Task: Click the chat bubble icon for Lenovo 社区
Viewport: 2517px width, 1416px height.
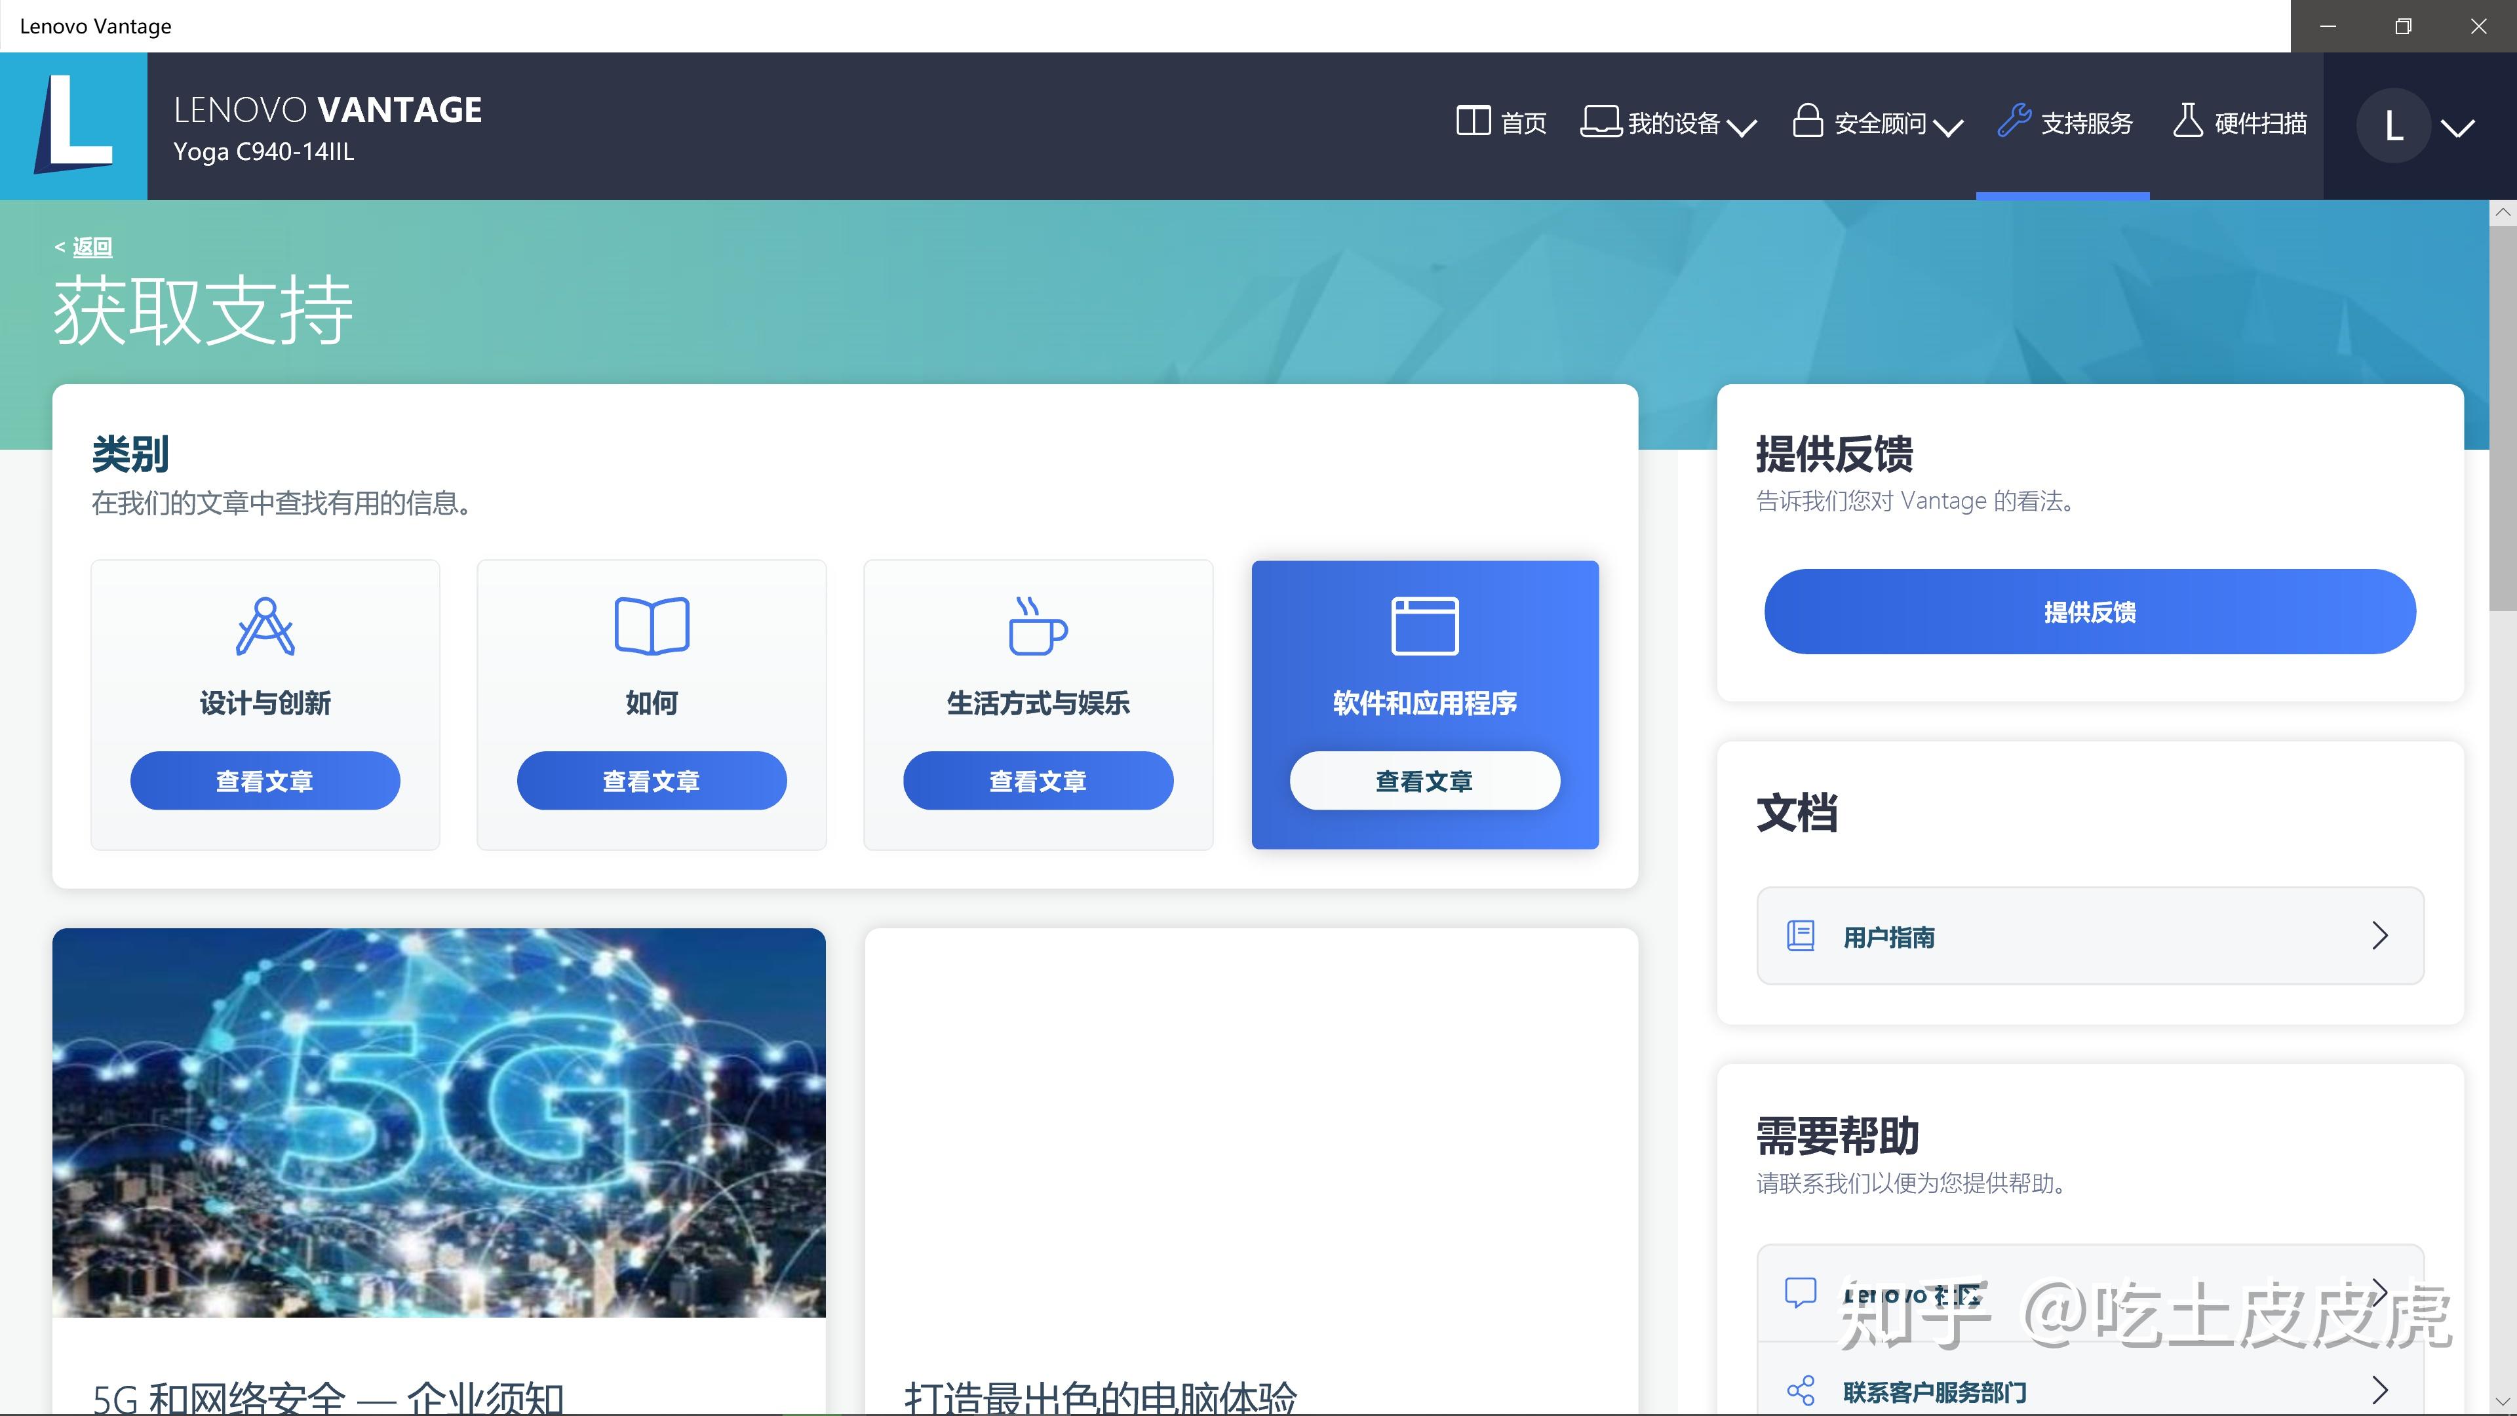Action: tap(1801, 1292)
